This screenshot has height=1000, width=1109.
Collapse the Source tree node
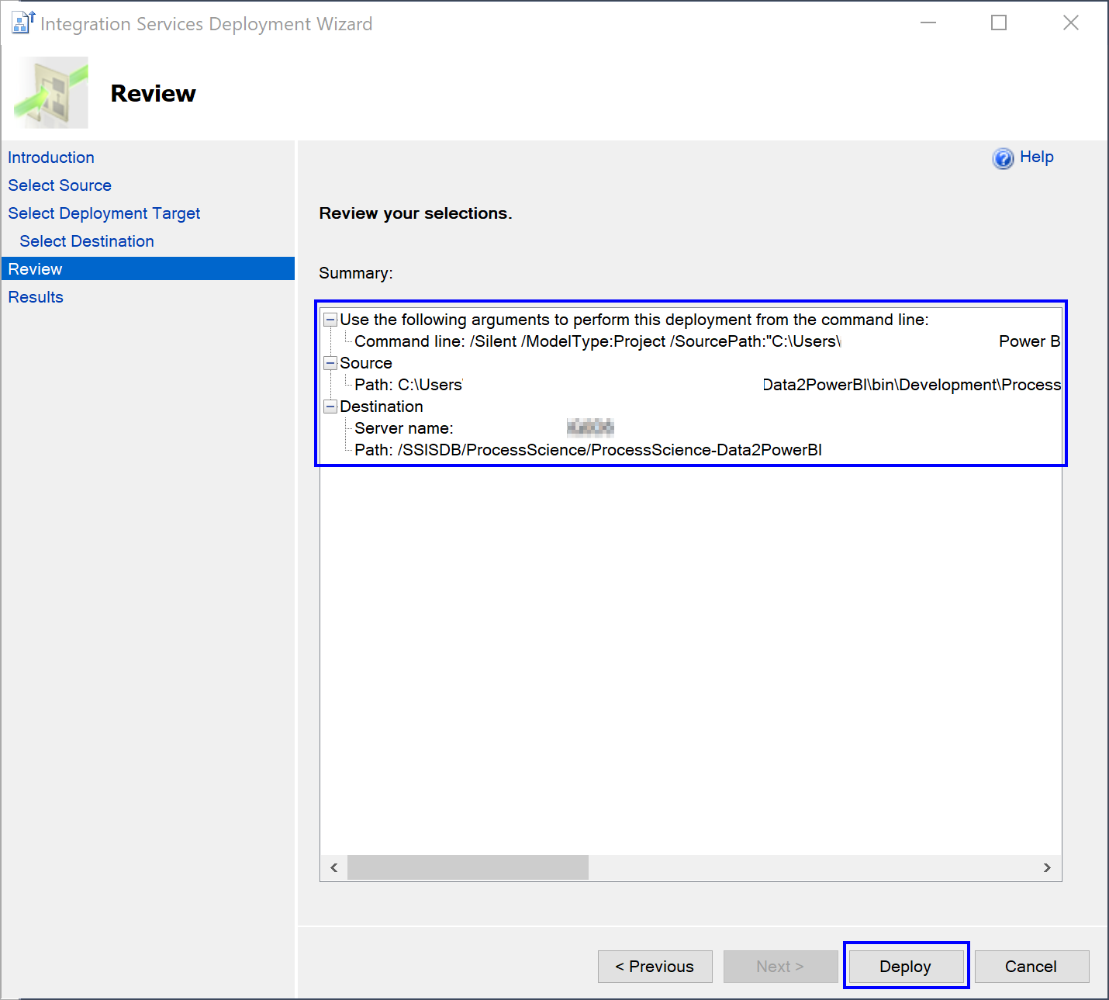330,363
